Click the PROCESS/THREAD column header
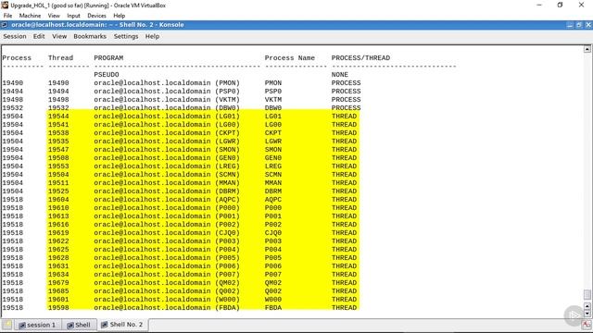 click(360, 57)
